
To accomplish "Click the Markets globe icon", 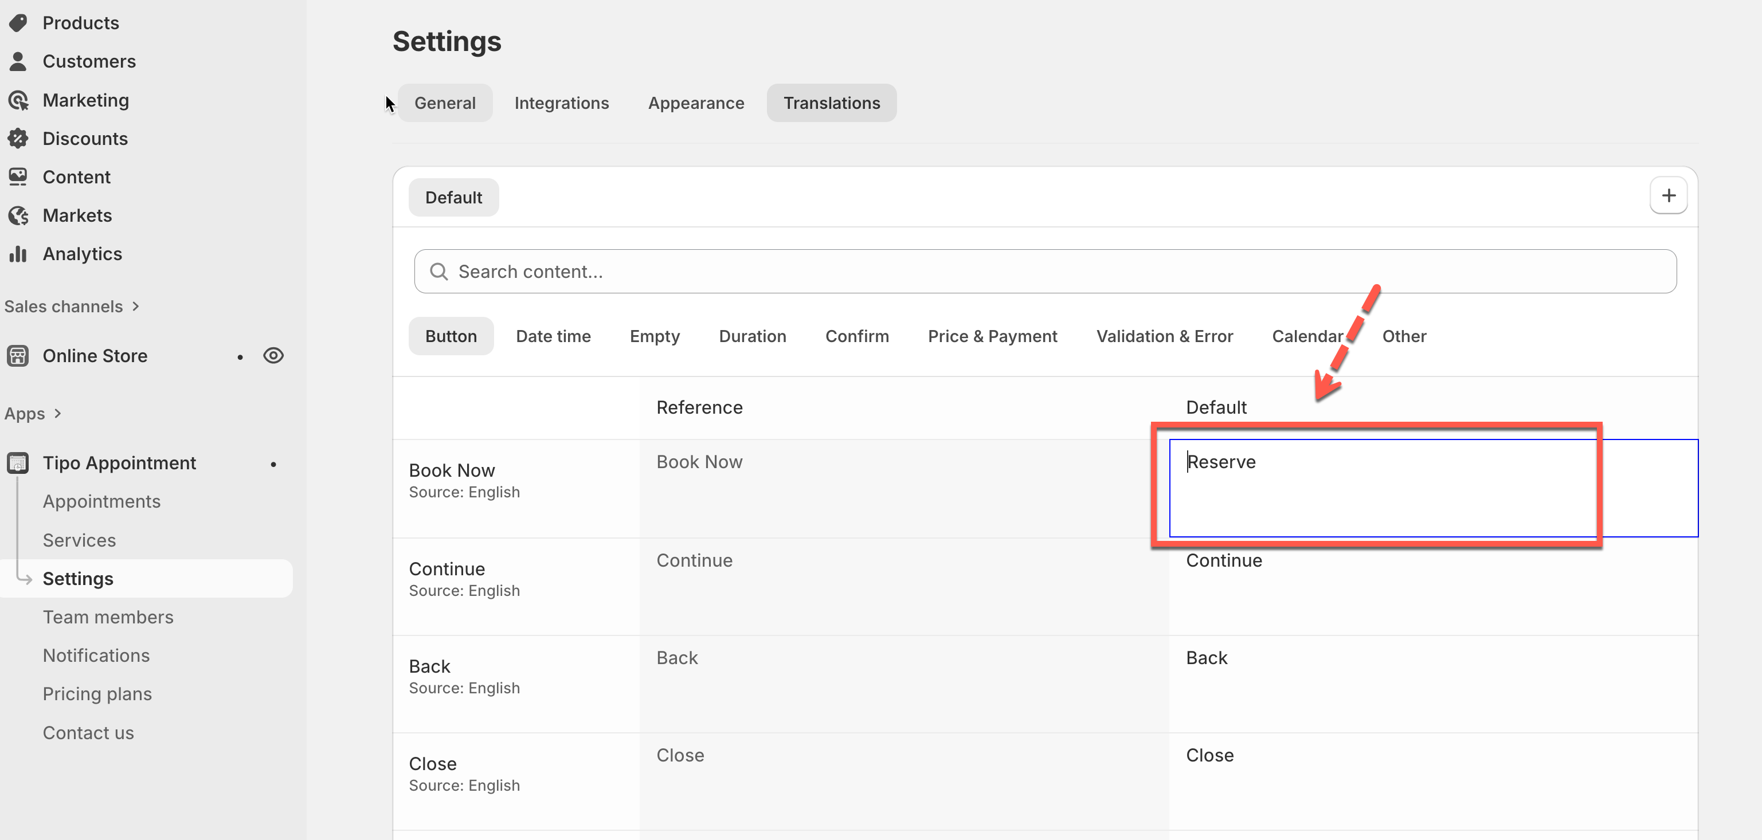I will pyautogui.click(x=18, y=215).
